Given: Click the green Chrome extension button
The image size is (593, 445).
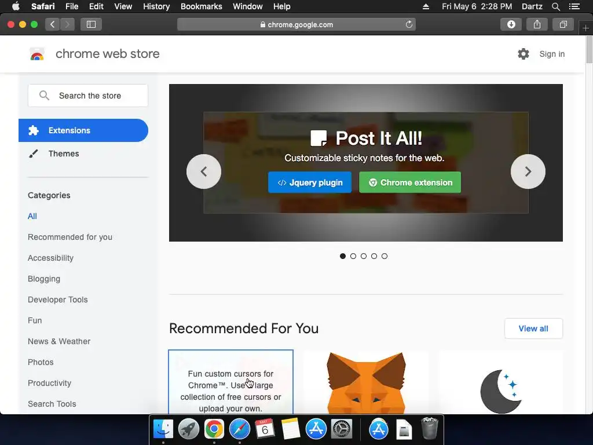Looking at the screenshot, I should pos(410,183).
